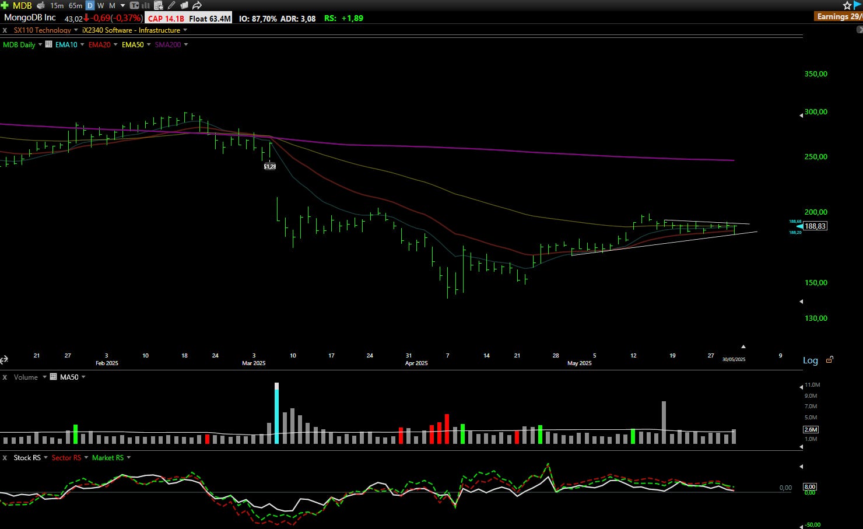Click the 188,83 current price label
This screenshot has height=529, width=863.
click(x=815, y=226)
